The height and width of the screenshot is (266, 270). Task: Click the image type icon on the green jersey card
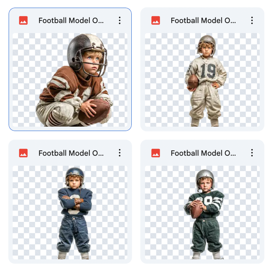coord(156,153)
